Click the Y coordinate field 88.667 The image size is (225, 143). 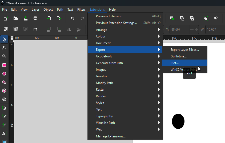[180, 30]
